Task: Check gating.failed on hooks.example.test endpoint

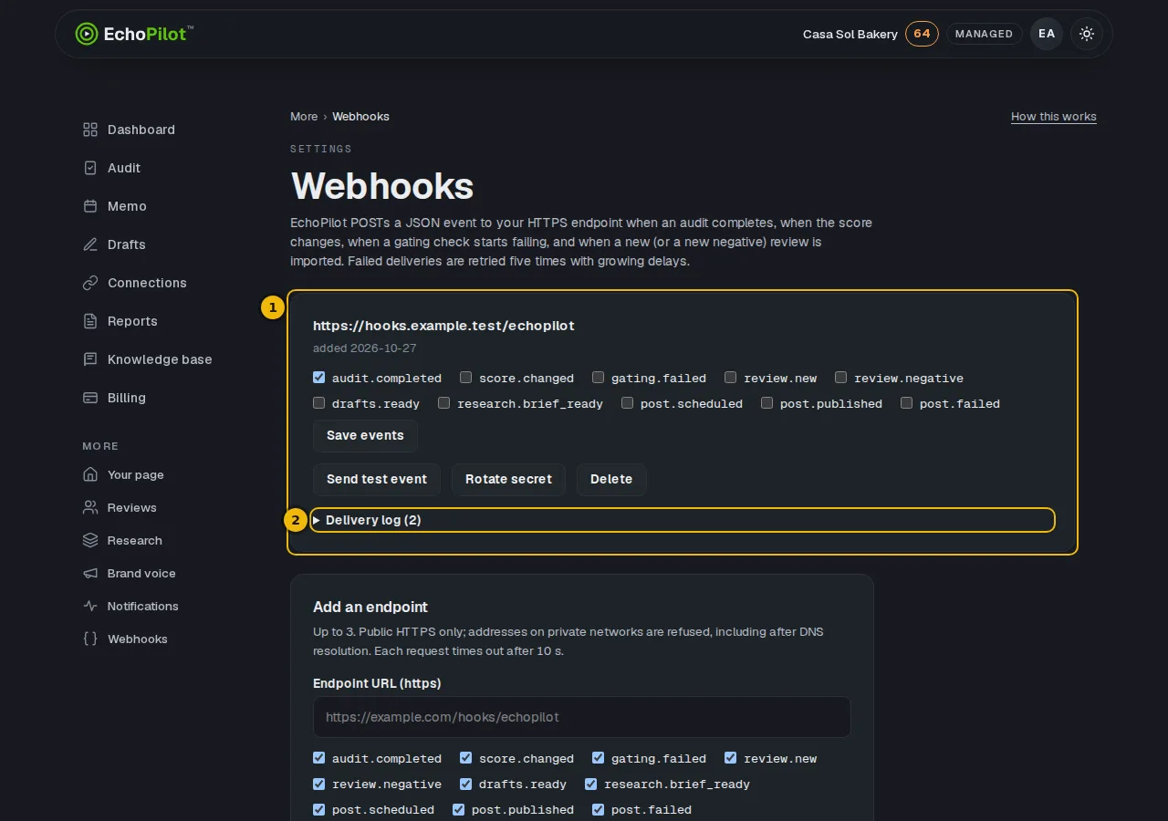Action: click(x=599, y=378)
